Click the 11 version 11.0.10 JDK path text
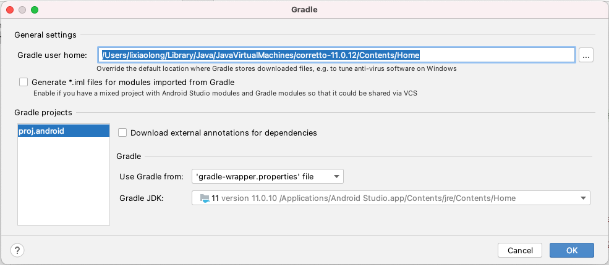This screenshot has width=609, height=265. point(364,198)
